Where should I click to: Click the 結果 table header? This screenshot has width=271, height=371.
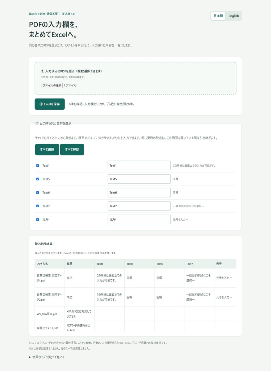[x=80, y=264]
